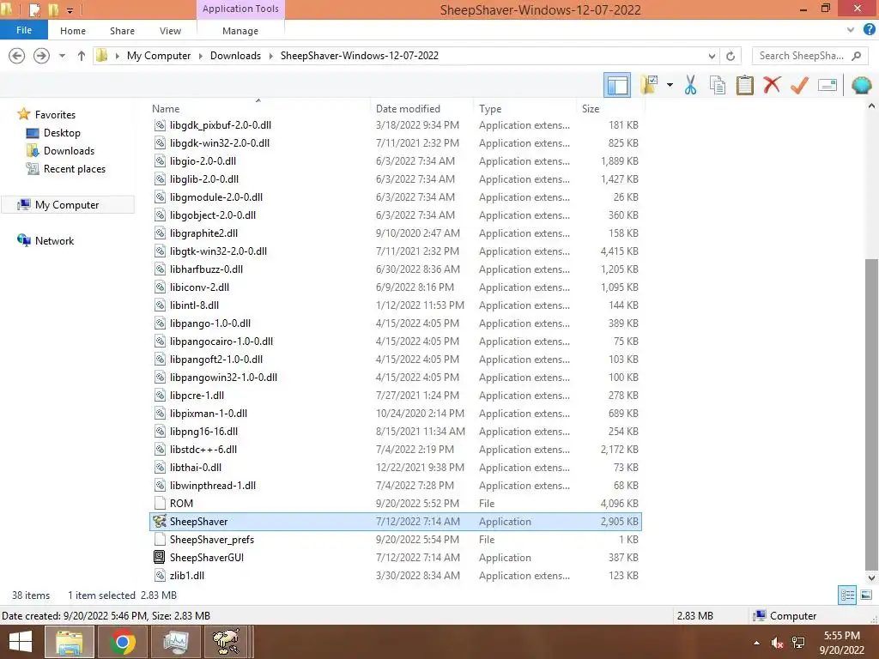Image resolution: width=879 pixels, height=659 pixels.
Task: Go back with the Back arrow
Action: point(17,56)
